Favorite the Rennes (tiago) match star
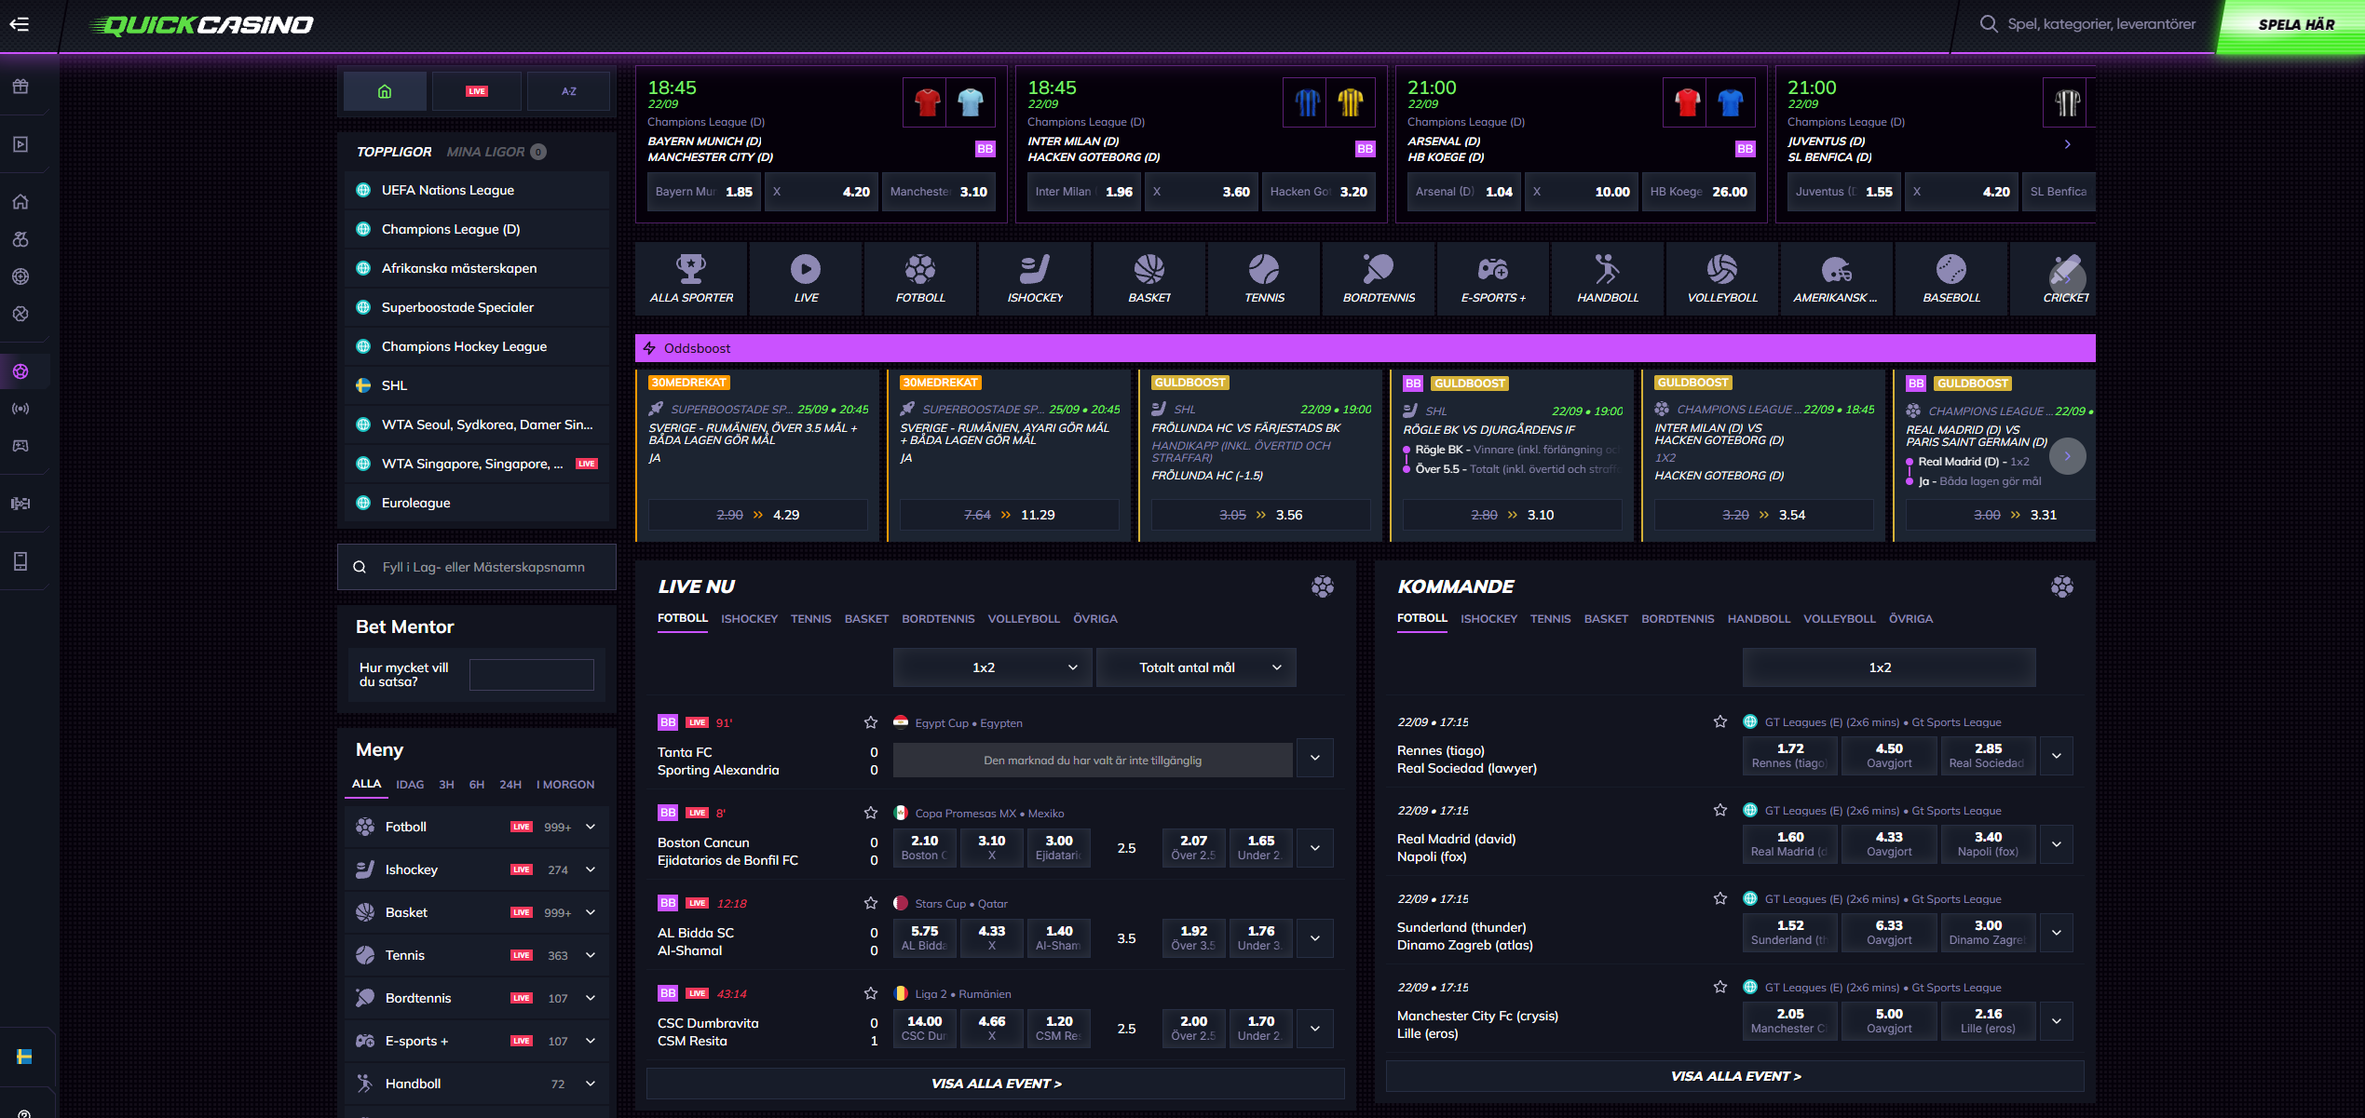 1720,721
